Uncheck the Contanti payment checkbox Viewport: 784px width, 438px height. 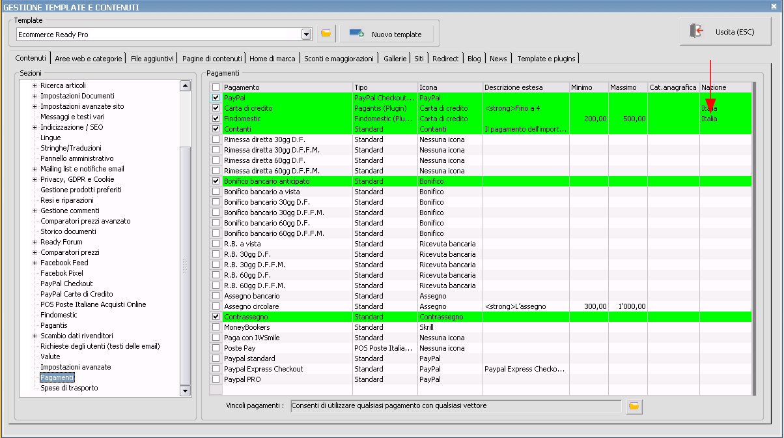click(x=216, y=129)
